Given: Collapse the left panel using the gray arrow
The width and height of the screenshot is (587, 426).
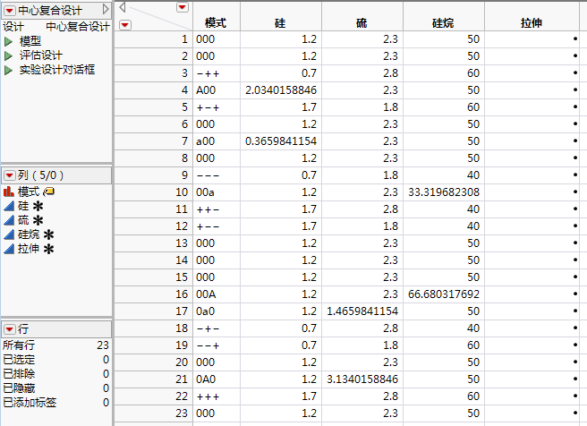Looking at the screenshot, I should click(106, 9).
